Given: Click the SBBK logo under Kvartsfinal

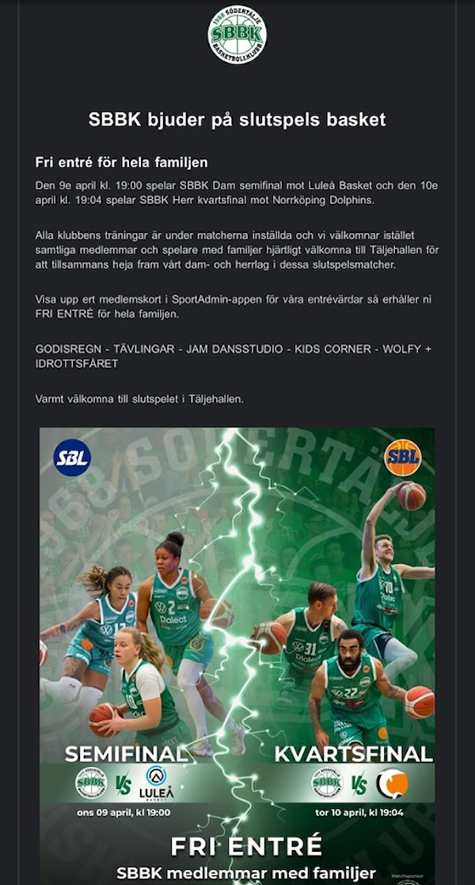Looking at the screenshot, I should [327, 783].
